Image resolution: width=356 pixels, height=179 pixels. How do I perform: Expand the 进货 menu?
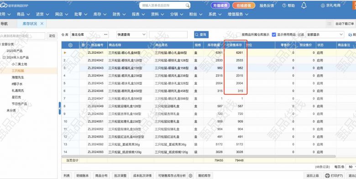tap(42, 14)
